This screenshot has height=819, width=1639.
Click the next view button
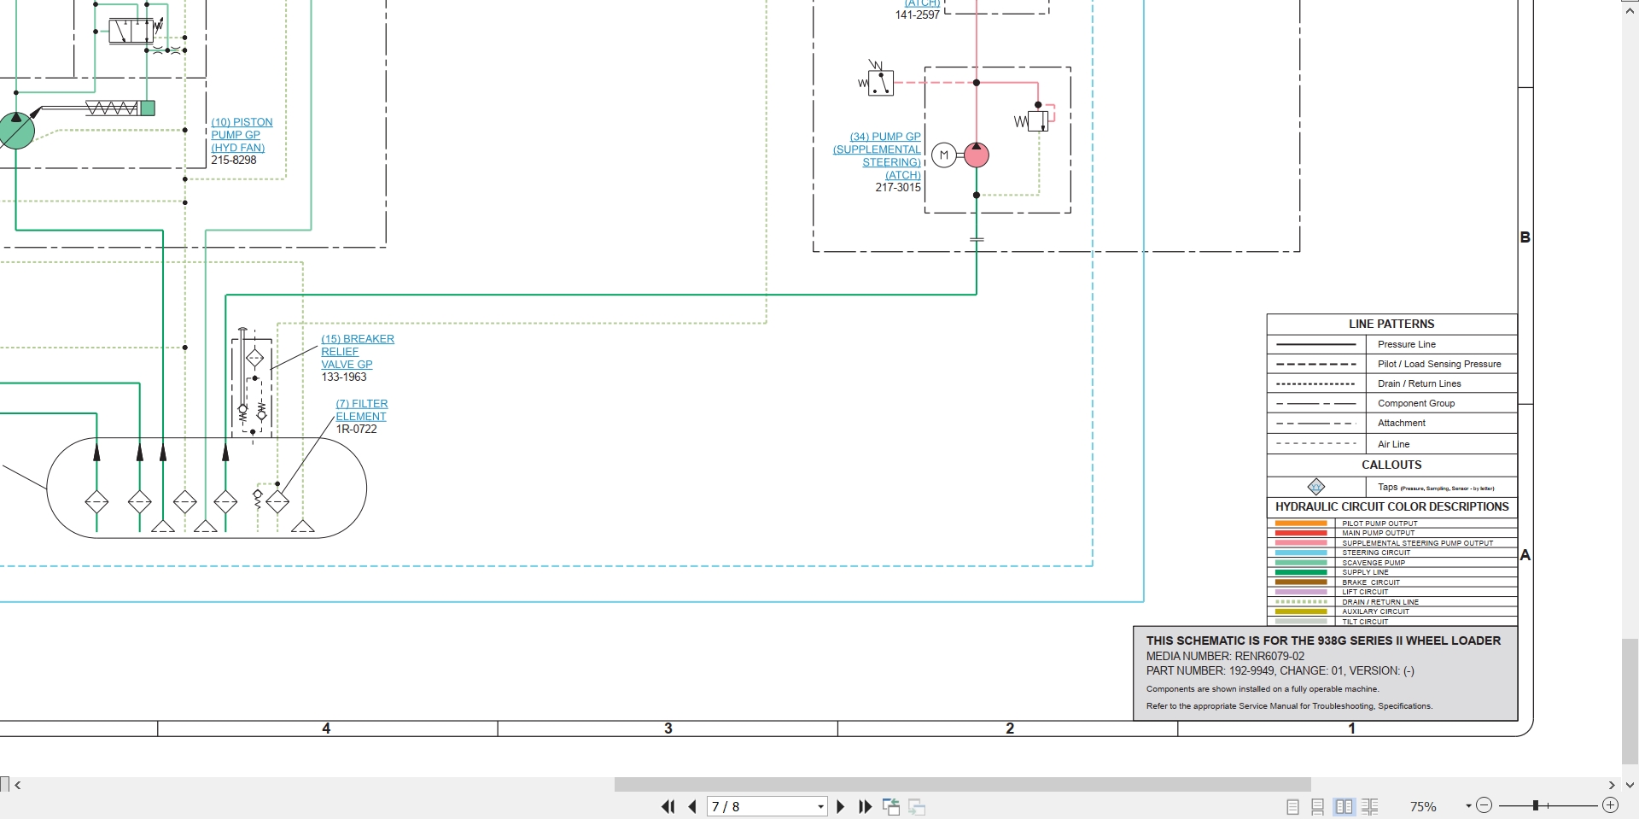click(918, 806)
